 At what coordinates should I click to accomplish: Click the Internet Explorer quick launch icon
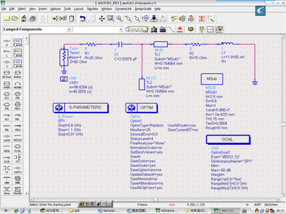[16, 211]
